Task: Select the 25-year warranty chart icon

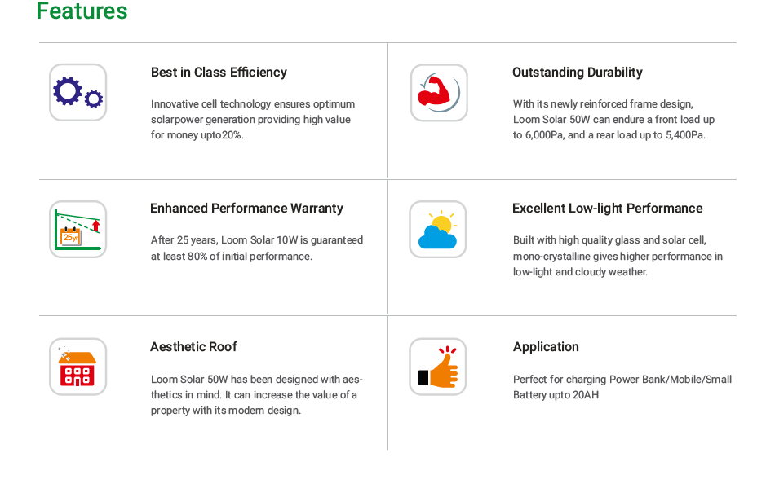Action: (78, 229)
